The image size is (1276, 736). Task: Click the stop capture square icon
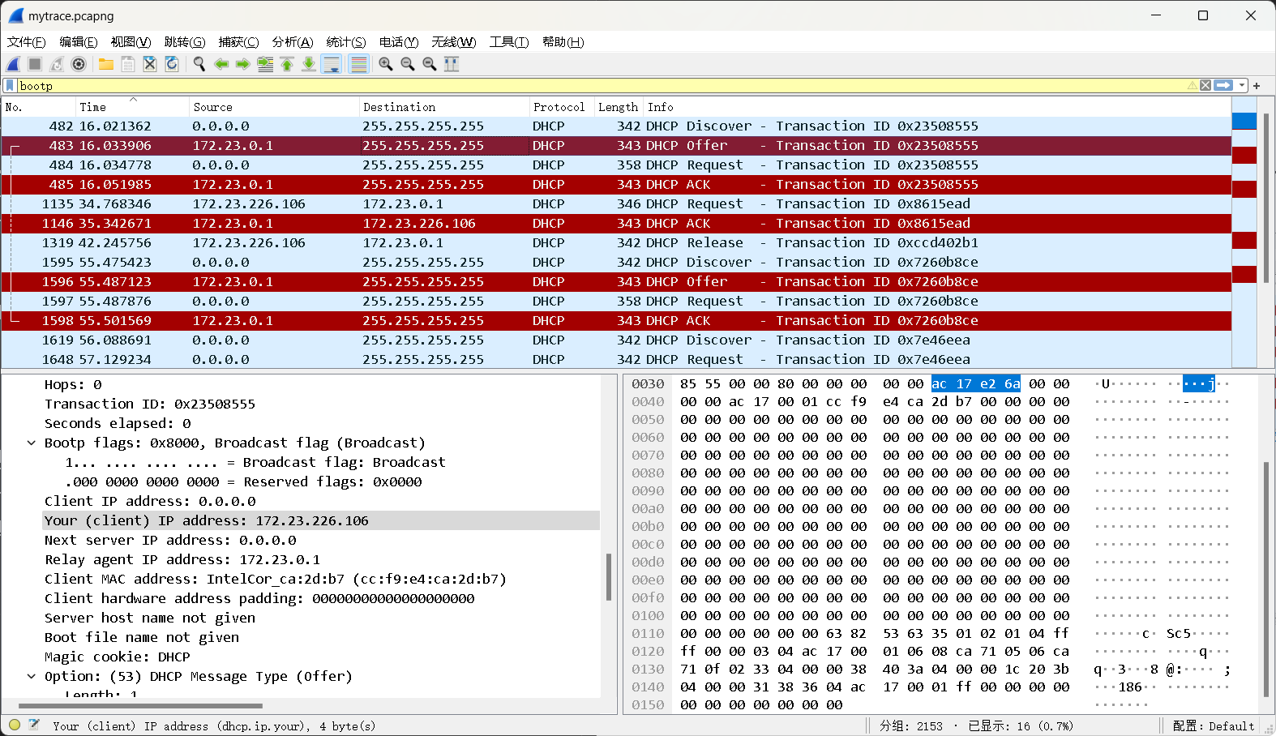(x=35, y=64)
